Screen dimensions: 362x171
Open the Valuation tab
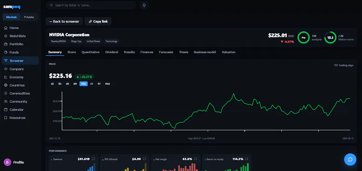click(x=229, y=52)
